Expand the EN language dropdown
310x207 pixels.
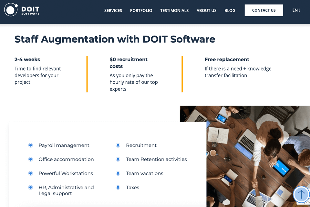[296, 10]
